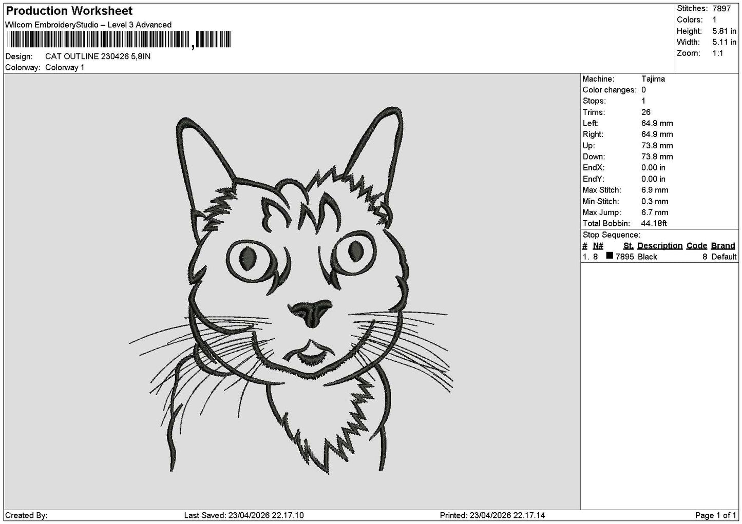The height and width of the screenshot is (524, 742).
Task: Click the "N#" column header
Action: point(598,246)
